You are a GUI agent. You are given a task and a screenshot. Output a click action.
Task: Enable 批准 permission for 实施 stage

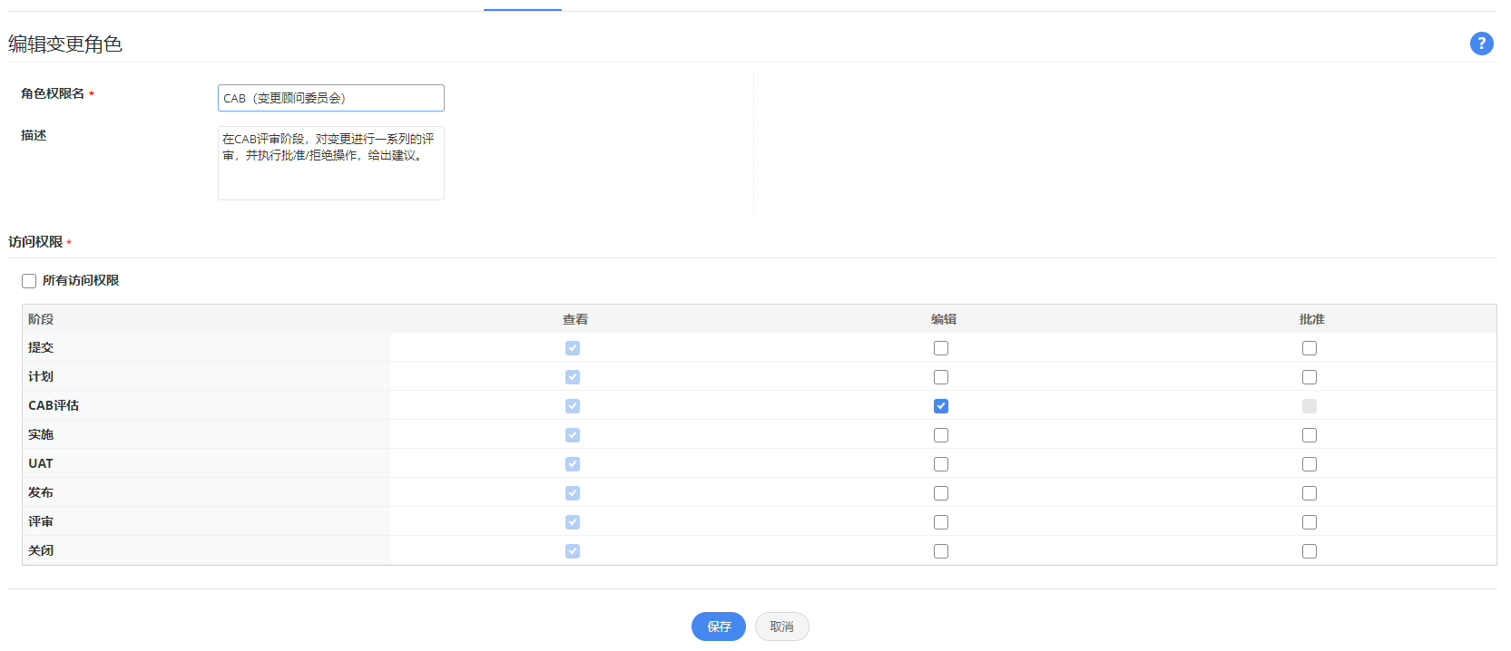click(x=1310, y=435)
